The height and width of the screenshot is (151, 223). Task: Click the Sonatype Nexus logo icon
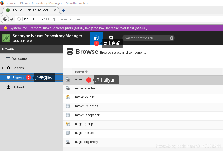6,38
